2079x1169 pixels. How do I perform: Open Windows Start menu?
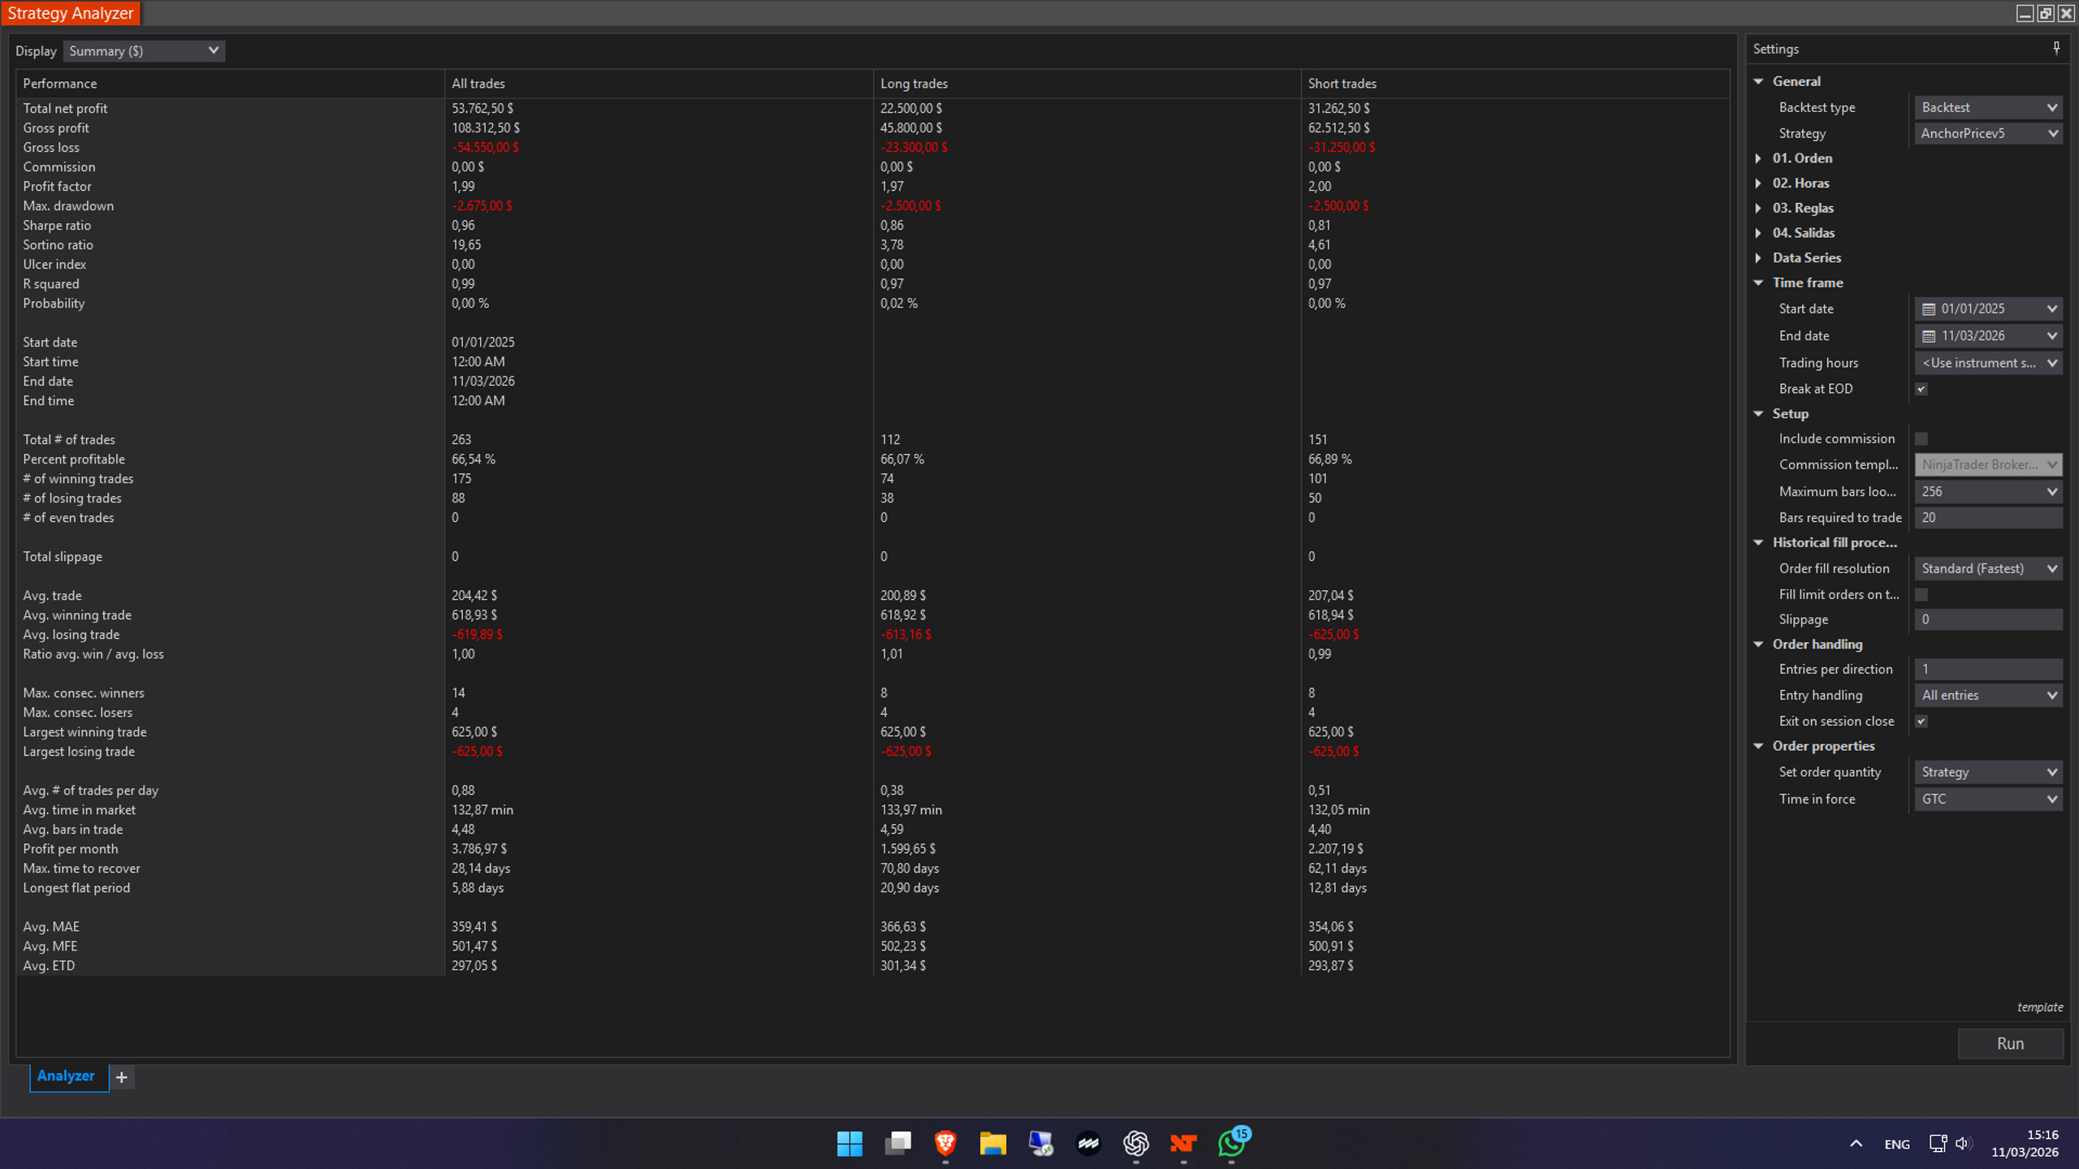click(849, 1144)
